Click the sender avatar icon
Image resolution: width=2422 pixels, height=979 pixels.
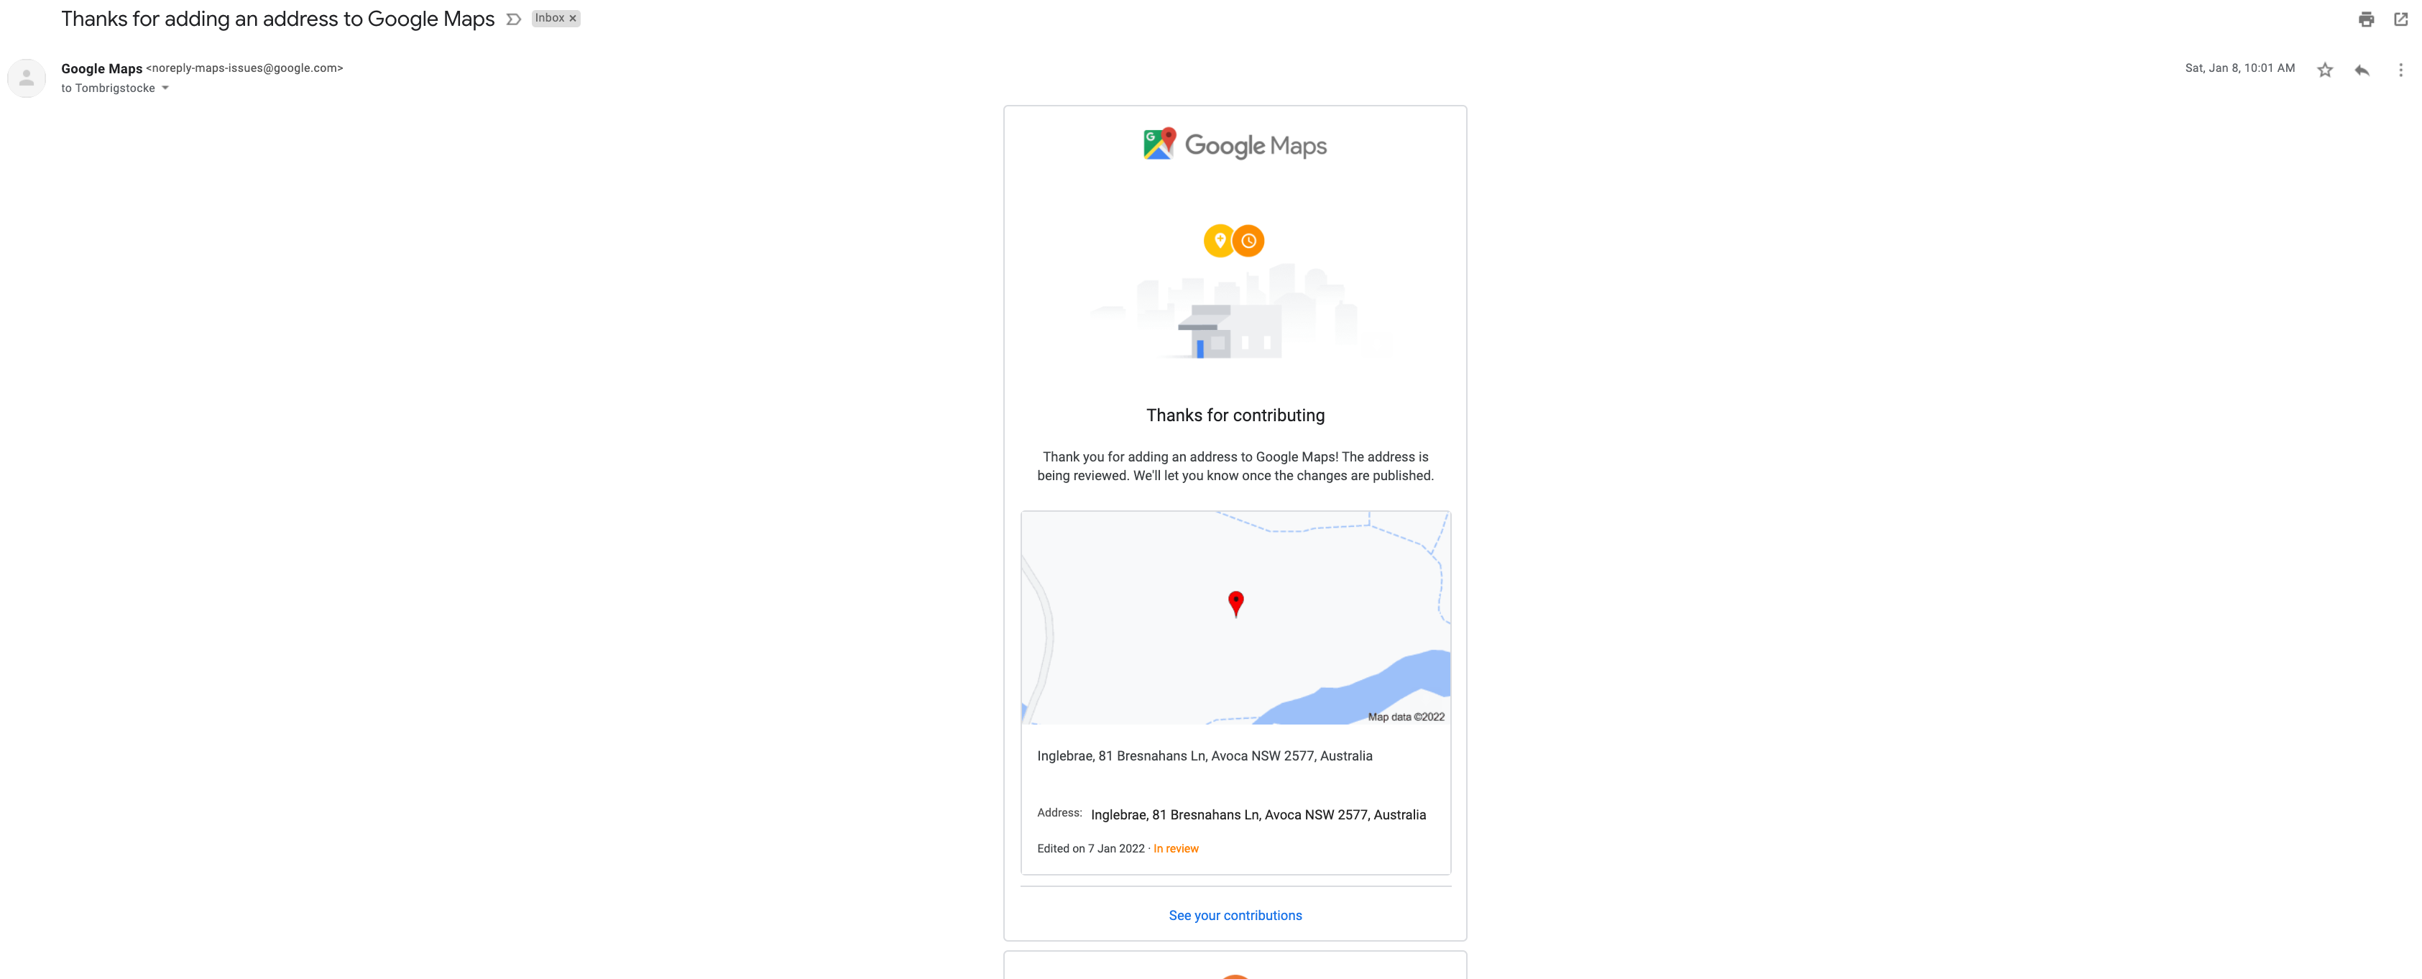(x=27, y=78)
